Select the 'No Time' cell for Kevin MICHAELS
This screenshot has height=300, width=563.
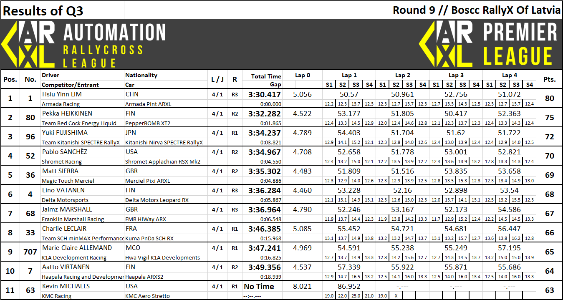coord(259,287)
